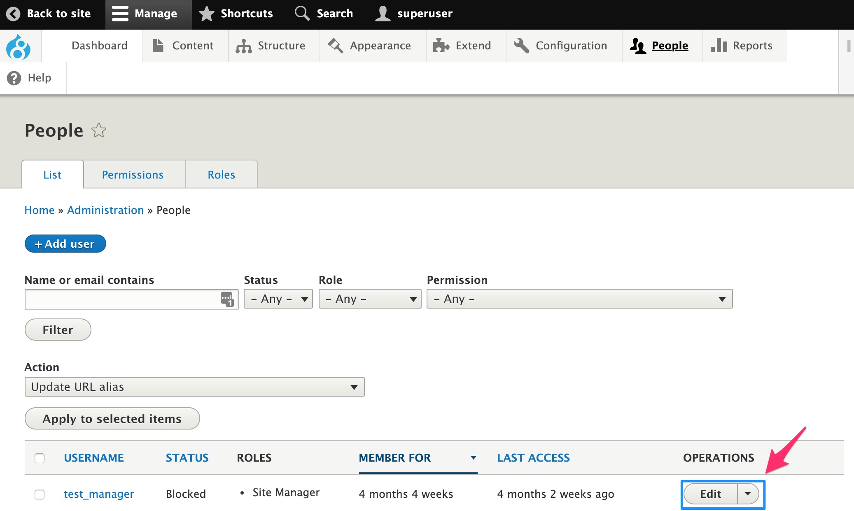Viewport: 854px width, 511px height.
Task: Click the Reports bar chart icon
Action: 719,46
